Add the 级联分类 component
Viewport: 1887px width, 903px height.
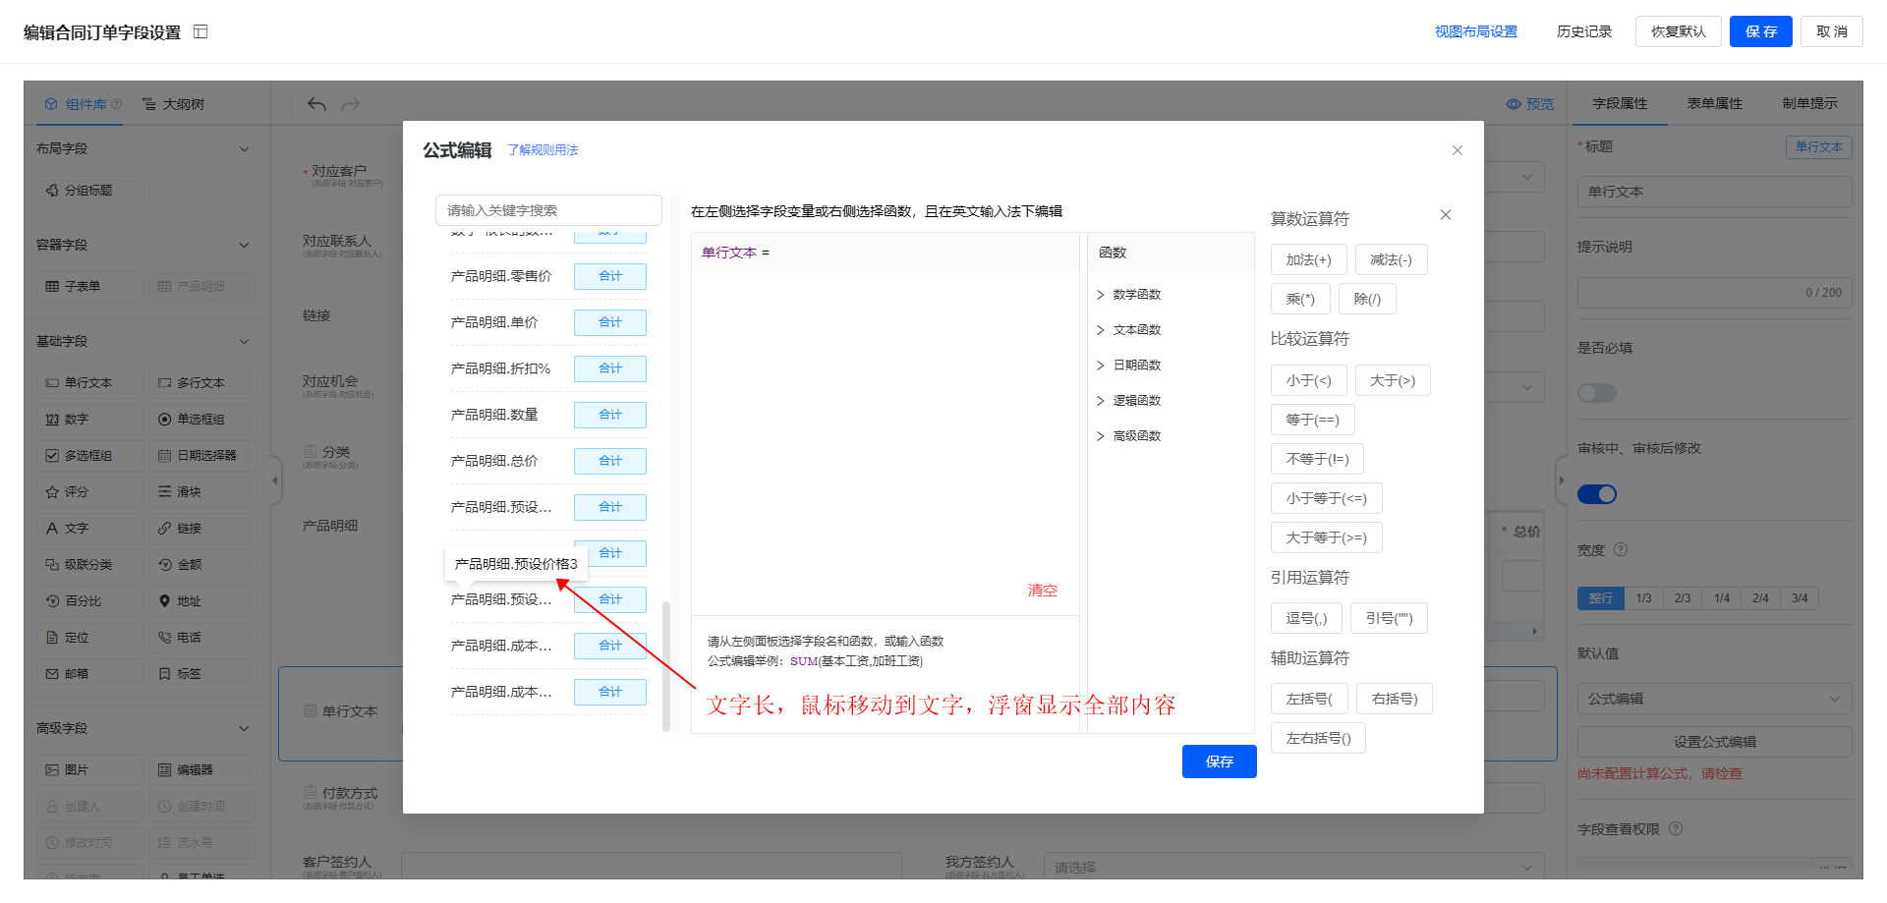point(89,564)
